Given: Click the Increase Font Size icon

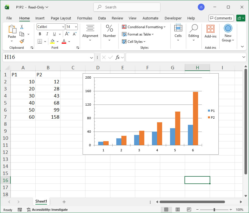Looking at the screenshot, I should [x=67, y=34].
